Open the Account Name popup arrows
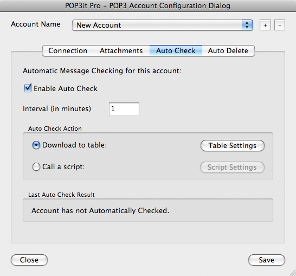 (x=247, y=25)
